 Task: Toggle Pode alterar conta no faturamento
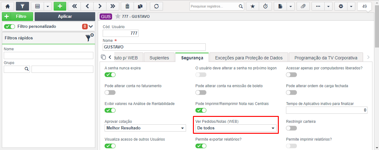110,92
